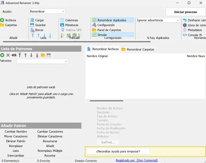Click the ExifTool button
206x163 pixels.
coord(108,142)
